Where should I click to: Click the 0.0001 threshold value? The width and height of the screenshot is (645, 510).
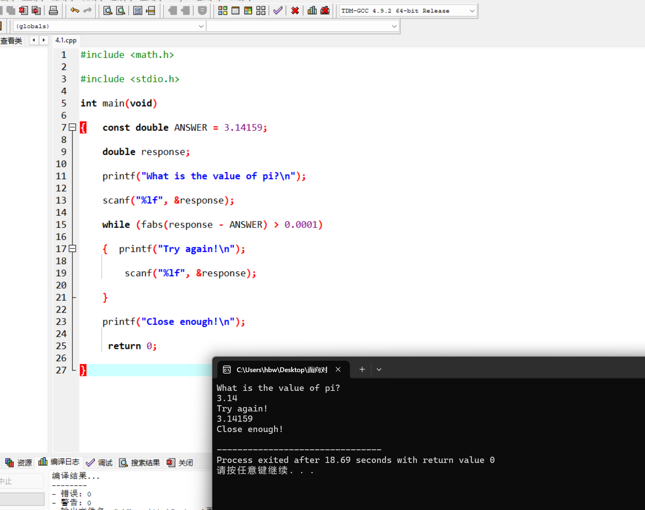(x=301, y=225)
